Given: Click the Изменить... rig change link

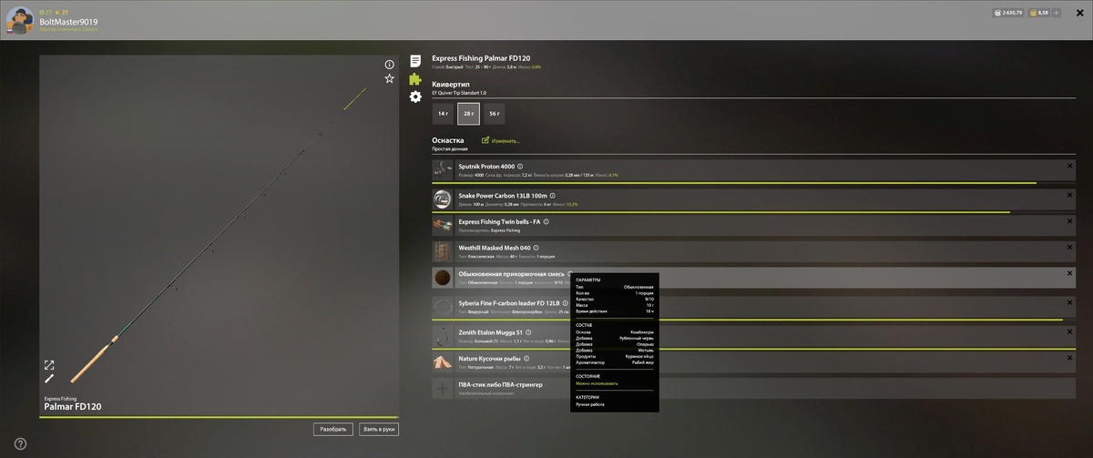Looking at the screenshot, I should [x=501, y=140].
